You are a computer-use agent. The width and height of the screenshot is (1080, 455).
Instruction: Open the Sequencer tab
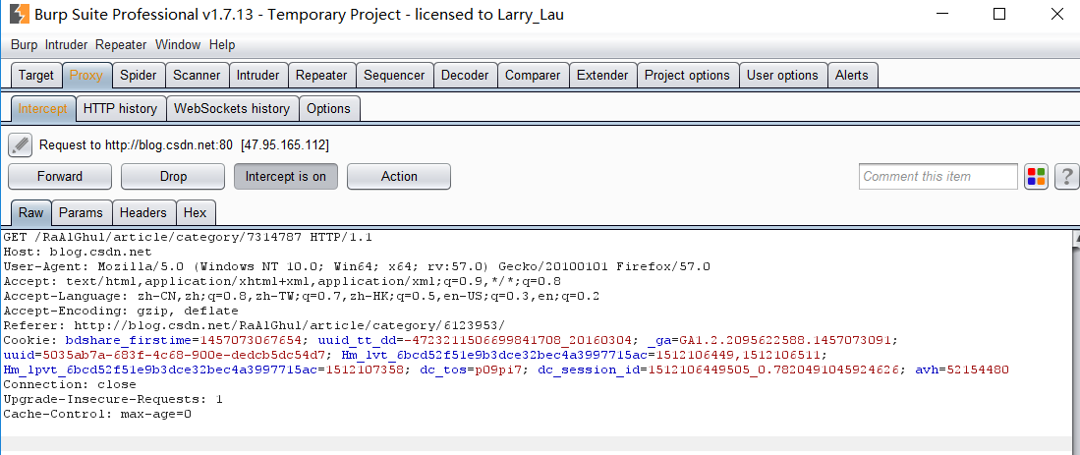(395, 75)
